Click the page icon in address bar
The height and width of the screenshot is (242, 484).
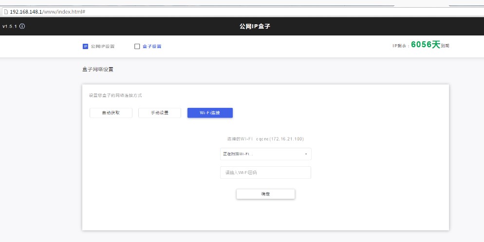tap(6, 11)
